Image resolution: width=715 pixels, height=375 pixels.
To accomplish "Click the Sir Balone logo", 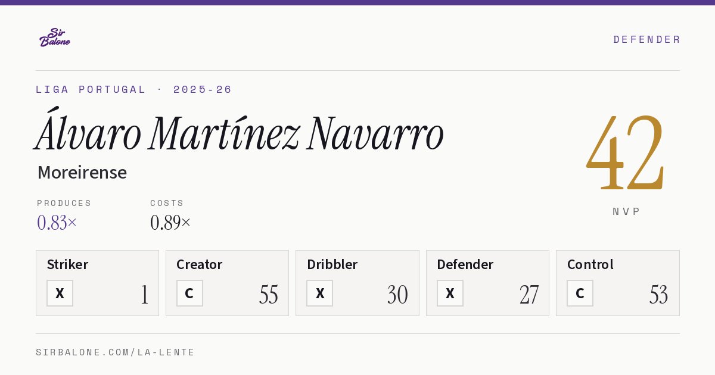I will tap(55, 37).
